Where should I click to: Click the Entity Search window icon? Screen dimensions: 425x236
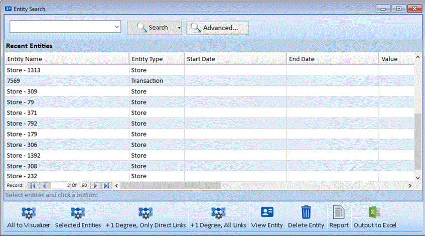[x=8, y=9]
